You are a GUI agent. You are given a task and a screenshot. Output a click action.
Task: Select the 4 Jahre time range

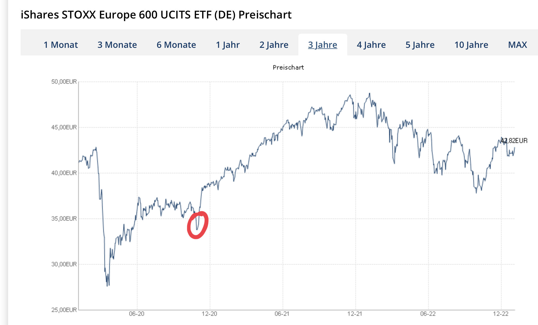tap(371, 45)
